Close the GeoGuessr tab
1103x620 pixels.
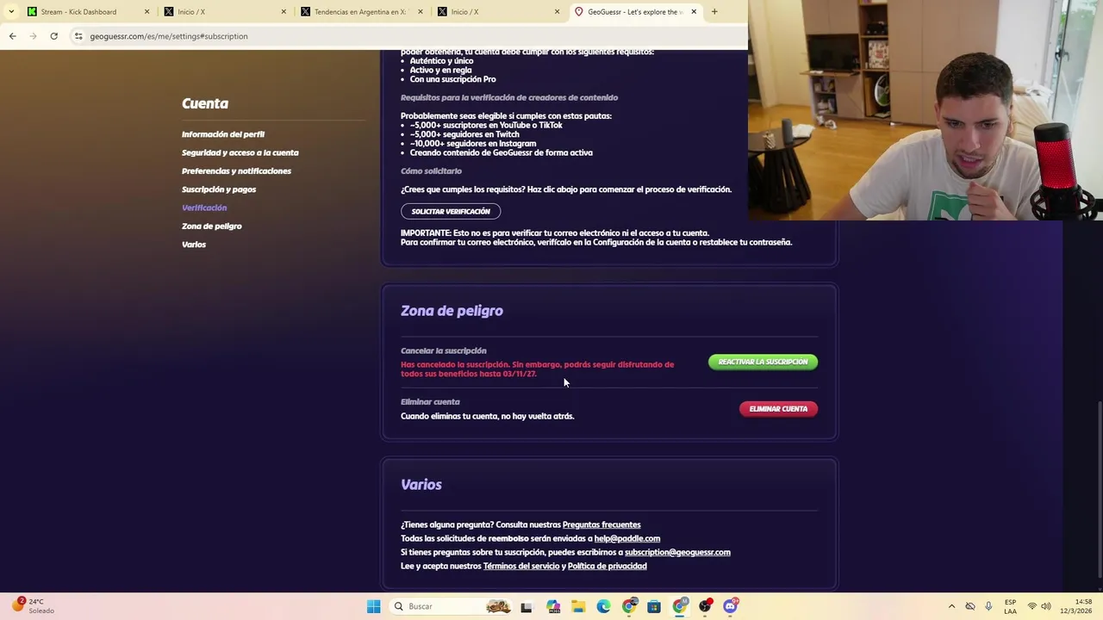point(694,12)
